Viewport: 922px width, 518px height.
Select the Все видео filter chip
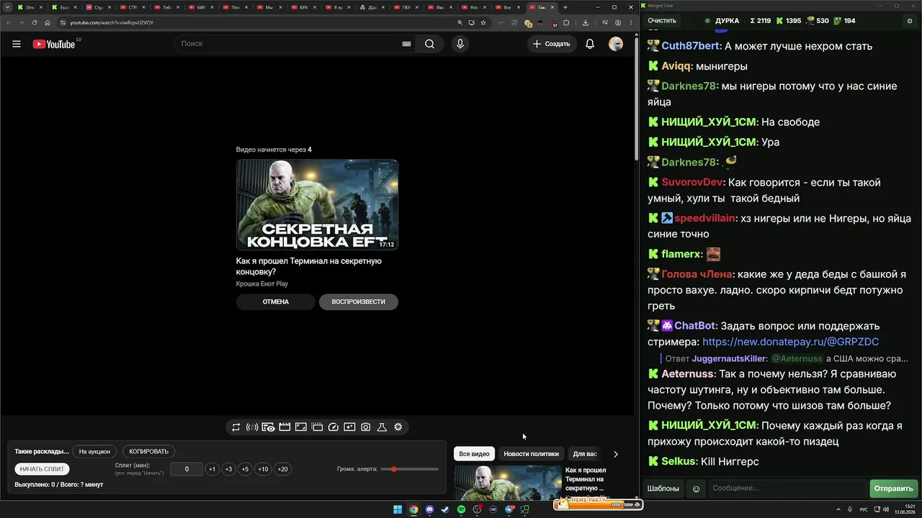click(474, 454)
